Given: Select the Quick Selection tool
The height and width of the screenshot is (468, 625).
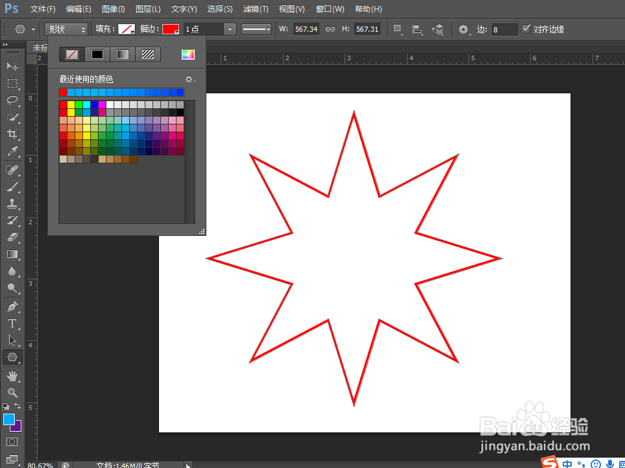Looking at the screenshot, I should coord(12,117).
